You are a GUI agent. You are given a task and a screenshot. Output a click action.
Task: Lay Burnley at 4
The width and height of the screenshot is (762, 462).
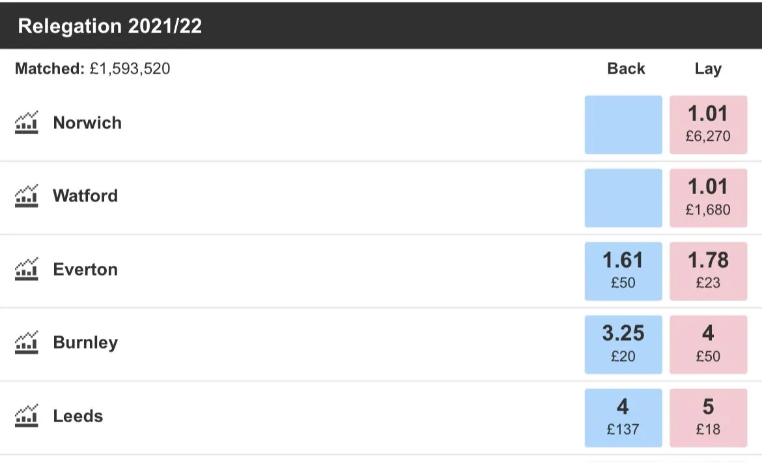pos(708,344)
